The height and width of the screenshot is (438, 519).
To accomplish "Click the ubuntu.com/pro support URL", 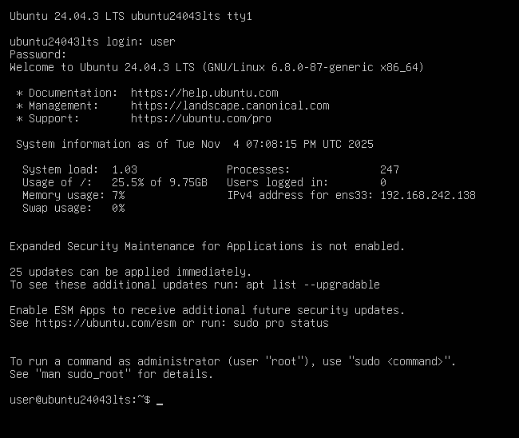I will pyautogui.click(x=201, y=118).
